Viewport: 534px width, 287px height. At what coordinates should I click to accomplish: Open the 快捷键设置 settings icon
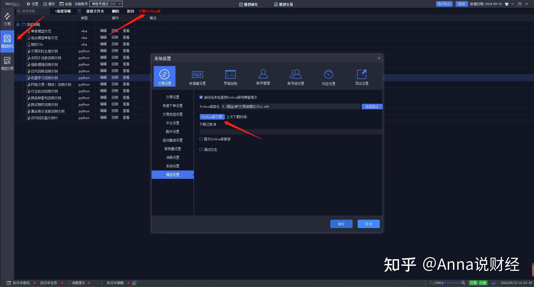click(197, 77)
